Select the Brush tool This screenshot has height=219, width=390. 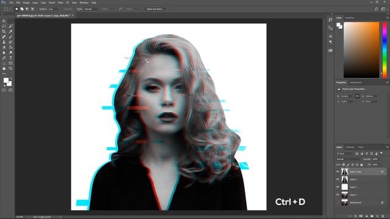10,36
